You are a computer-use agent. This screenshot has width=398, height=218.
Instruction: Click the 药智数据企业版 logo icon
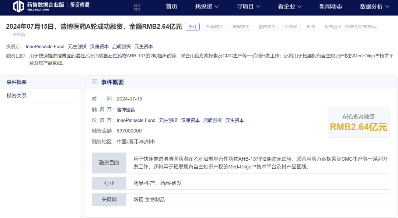(18, 6)
